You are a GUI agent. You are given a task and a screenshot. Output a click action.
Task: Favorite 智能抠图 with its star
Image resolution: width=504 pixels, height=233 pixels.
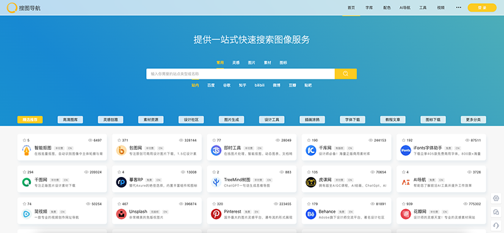coord(25,140)
